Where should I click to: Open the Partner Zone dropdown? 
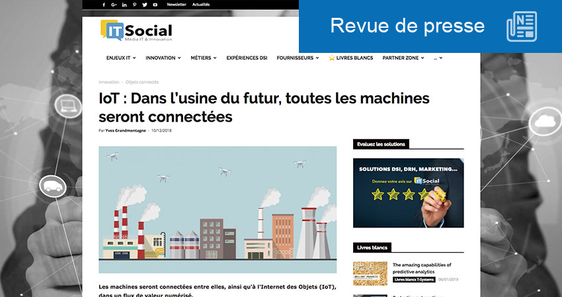pyautogui.click(x=403, y=58)
